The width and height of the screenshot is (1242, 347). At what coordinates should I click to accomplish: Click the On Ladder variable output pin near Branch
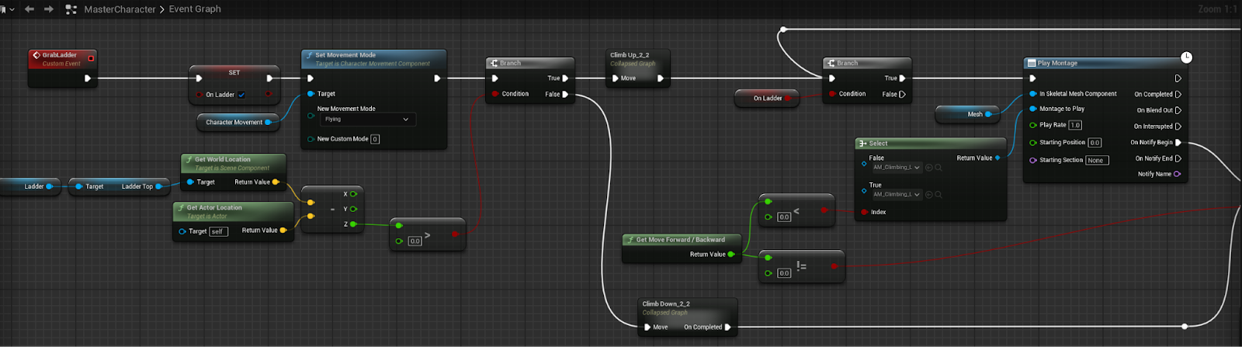pyautogui.click(x=787, y=99)
